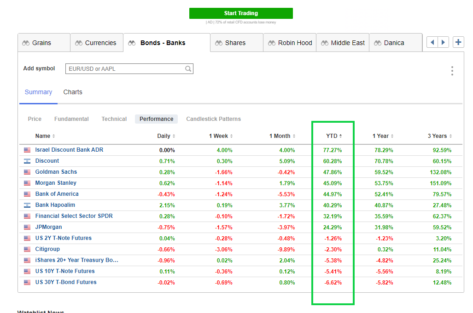
Task: Open US 2Y T-Note Futures link
Action: 64,238
